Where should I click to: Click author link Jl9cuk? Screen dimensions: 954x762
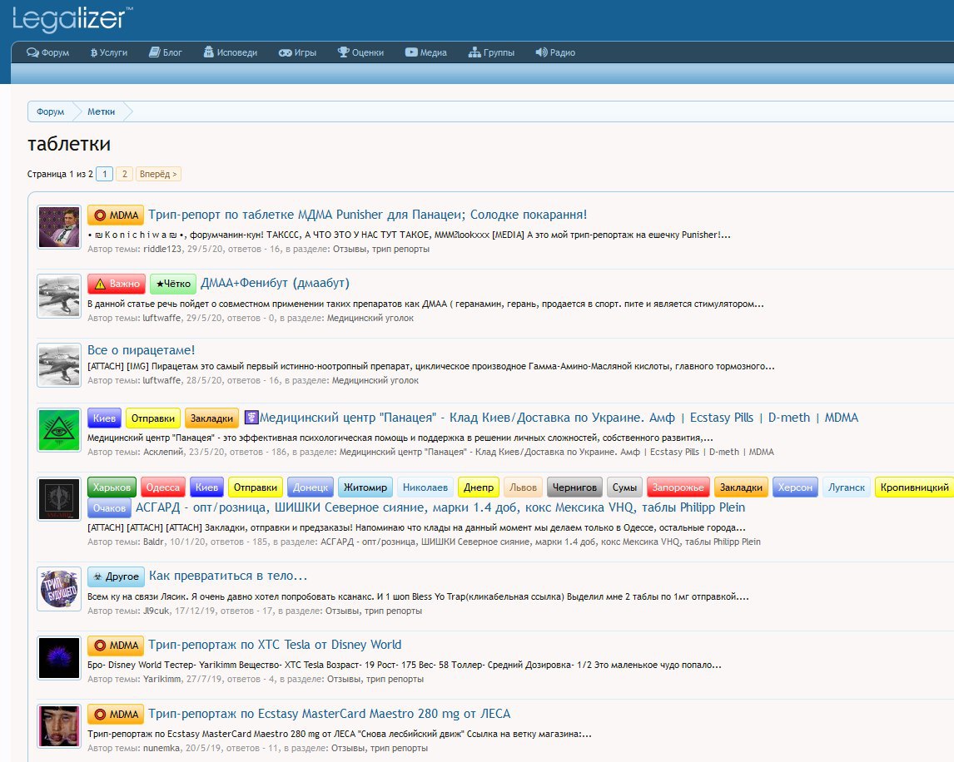157,611
